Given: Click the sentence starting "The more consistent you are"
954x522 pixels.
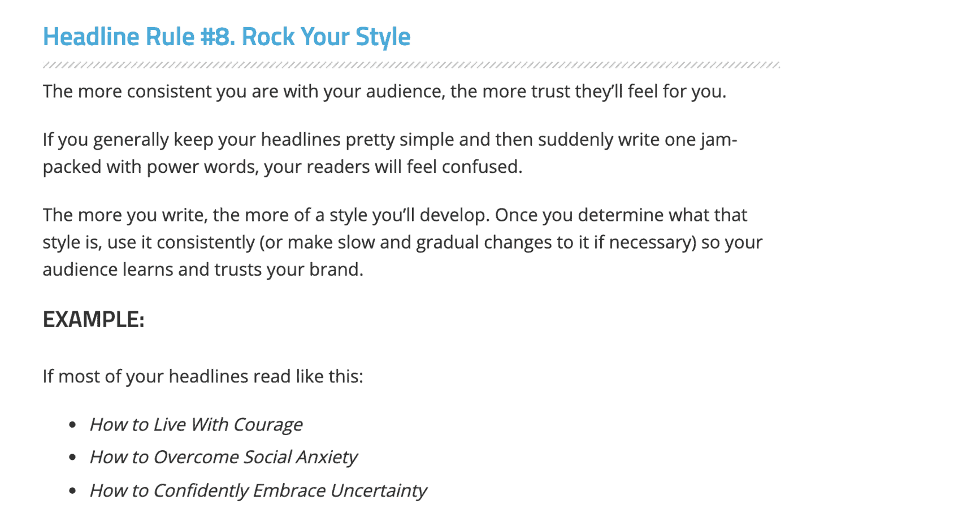Looking at the screenshot, I should (x=384, y=91).
